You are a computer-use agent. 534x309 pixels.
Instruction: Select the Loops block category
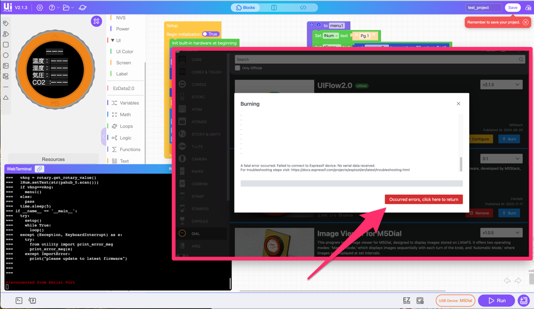coord(126,126)
